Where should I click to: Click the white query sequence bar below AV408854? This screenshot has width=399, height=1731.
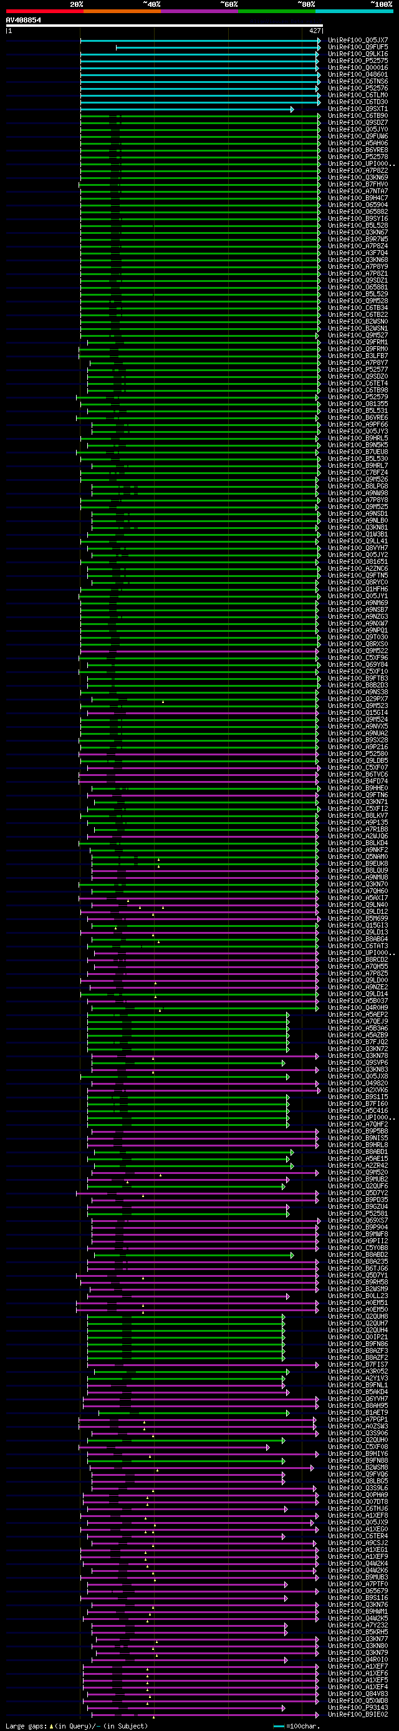pos(164,26)
